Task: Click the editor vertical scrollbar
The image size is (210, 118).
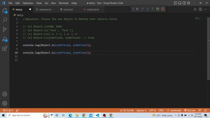Action: [209, 49]
